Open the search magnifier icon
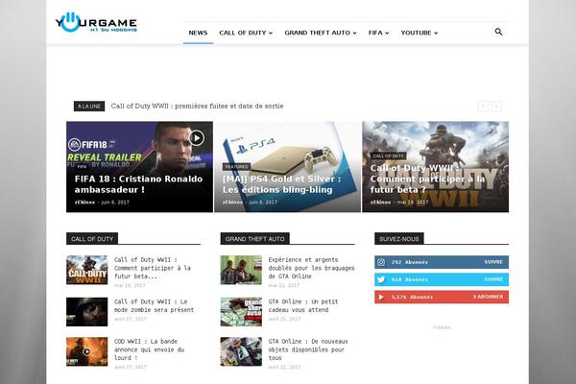Viewport: 576px width, 384px height. pyautogui.click(x=498, y=32)
